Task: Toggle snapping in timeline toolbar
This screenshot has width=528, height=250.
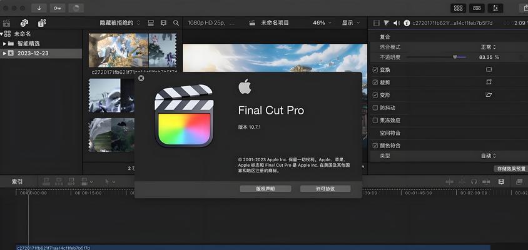Action: coord(486,182)
